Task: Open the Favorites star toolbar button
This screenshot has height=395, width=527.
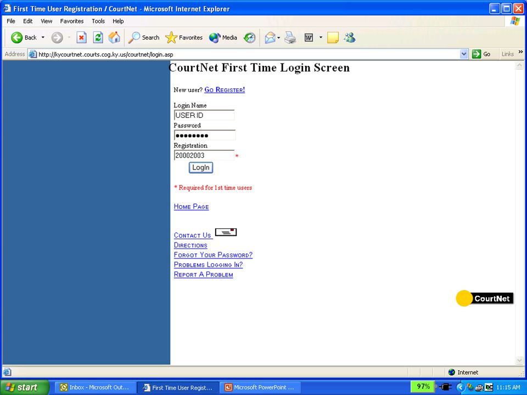Action: click(x=184, y=38)
